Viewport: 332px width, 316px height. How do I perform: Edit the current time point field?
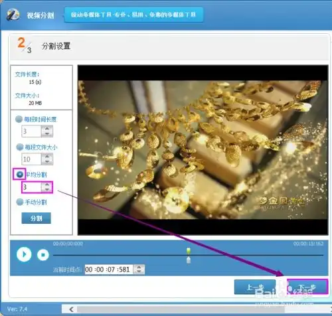click(x=109, y=270)
